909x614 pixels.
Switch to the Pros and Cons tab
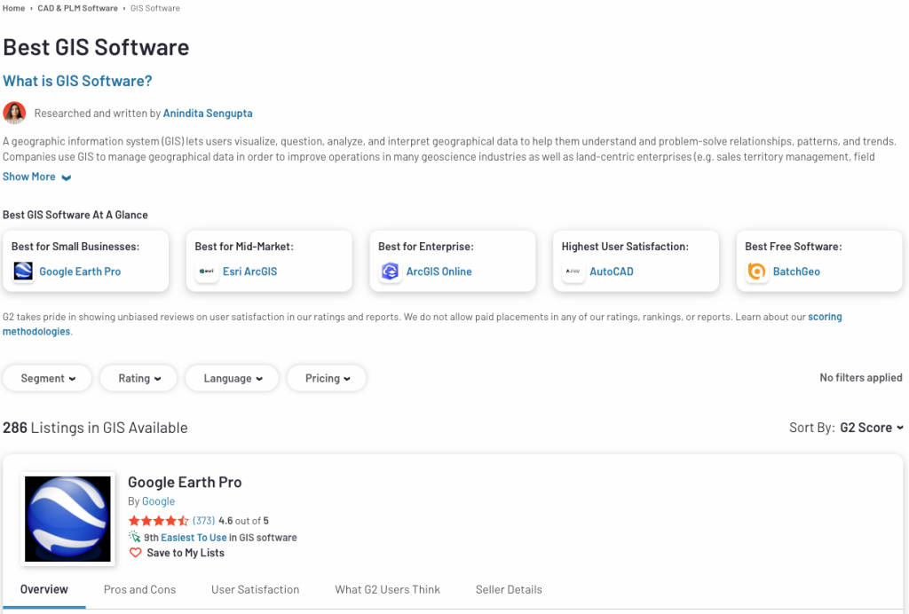139,590
